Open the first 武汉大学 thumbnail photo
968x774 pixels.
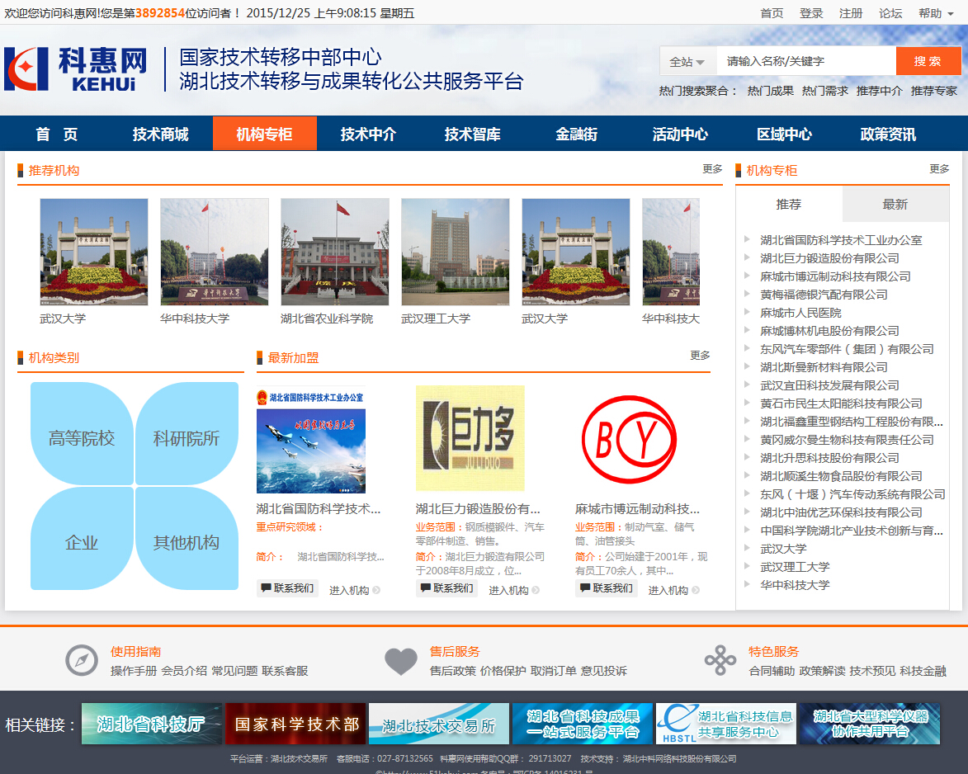click(94, 252)
